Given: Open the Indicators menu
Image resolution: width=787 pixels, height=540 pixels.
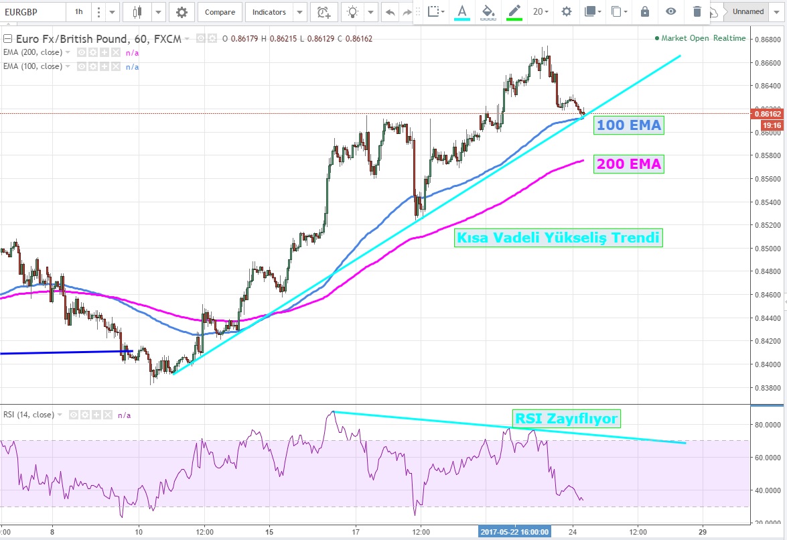Looking at the screenshot, I should click(x=269, y=12).
